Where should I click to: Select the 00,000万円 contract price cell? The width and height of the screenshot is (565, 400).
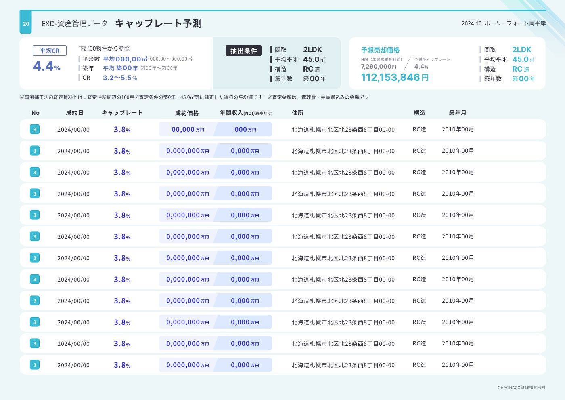(187, 129)
